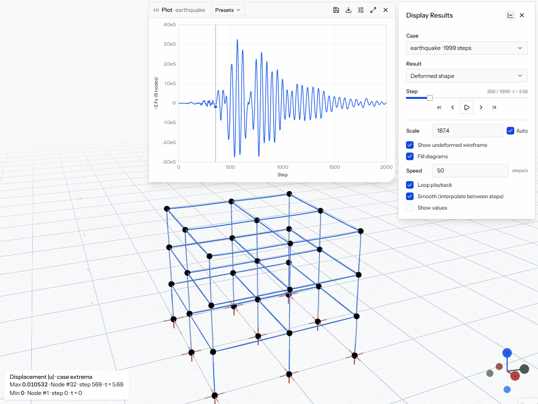Click the blue Z axis of view gizmo
538x404 pixels.
point(507,353)
